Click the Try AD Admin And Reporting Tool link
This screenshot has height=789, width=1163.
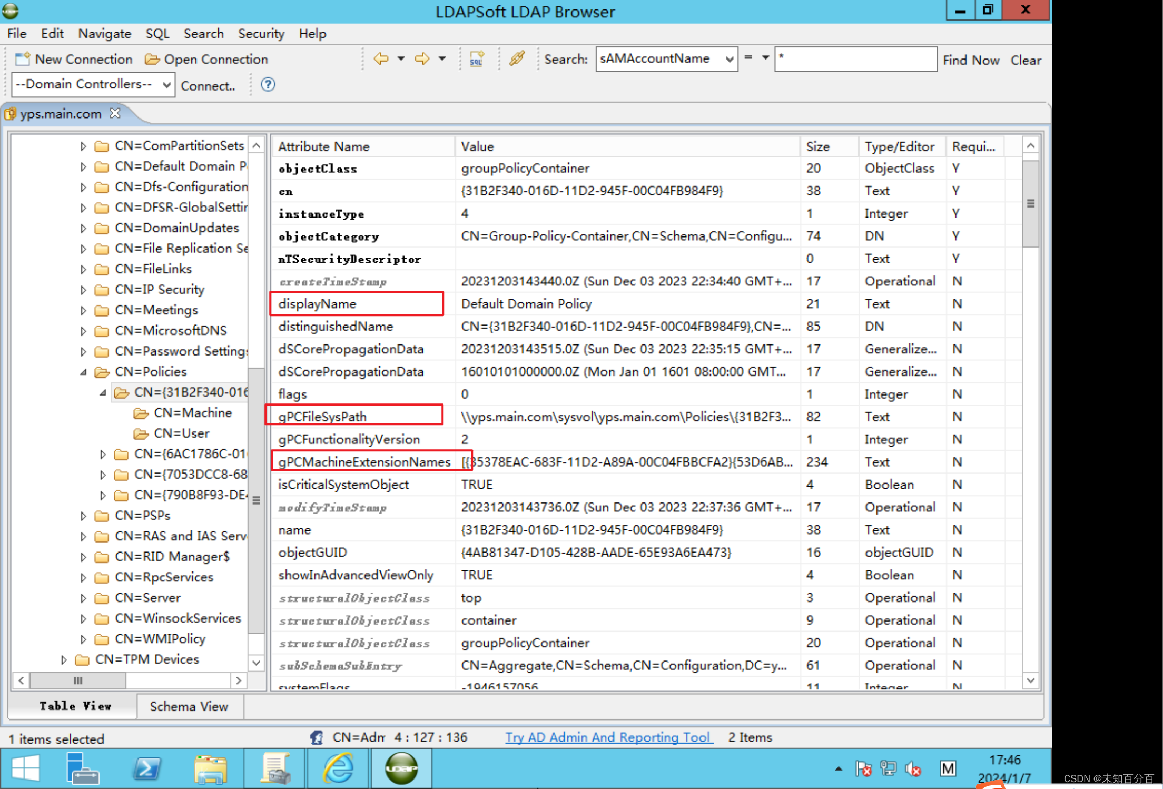608,737
